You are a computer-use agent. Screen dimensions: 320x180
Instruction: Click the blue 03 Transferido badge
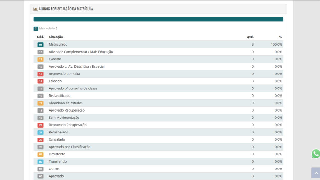pyautogui.click(x=41, y=162)
